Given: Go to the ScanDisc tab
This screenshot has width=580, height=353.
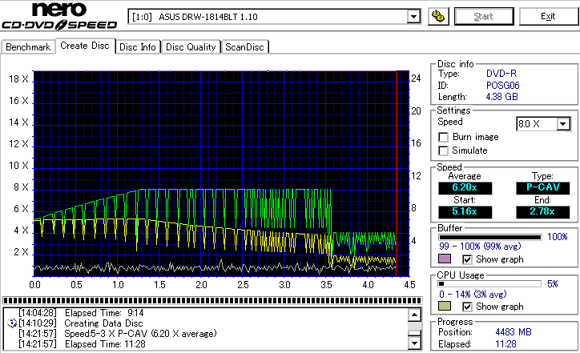Looking at the screenshot, I should (244, 47).
